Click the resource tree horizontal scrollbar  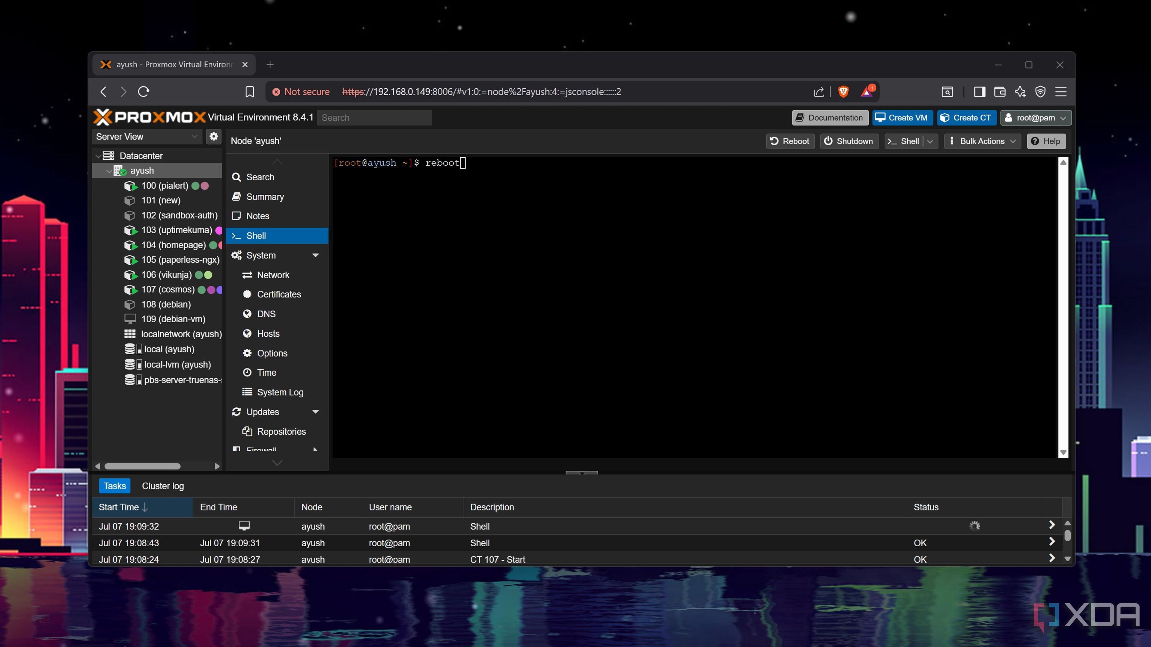click(142, 466)
